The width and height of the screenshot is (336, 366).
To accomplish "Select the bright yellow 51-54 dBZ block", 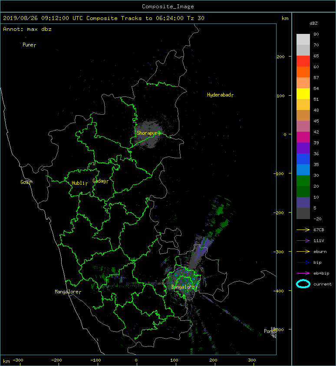I will [x=303, y=94].
